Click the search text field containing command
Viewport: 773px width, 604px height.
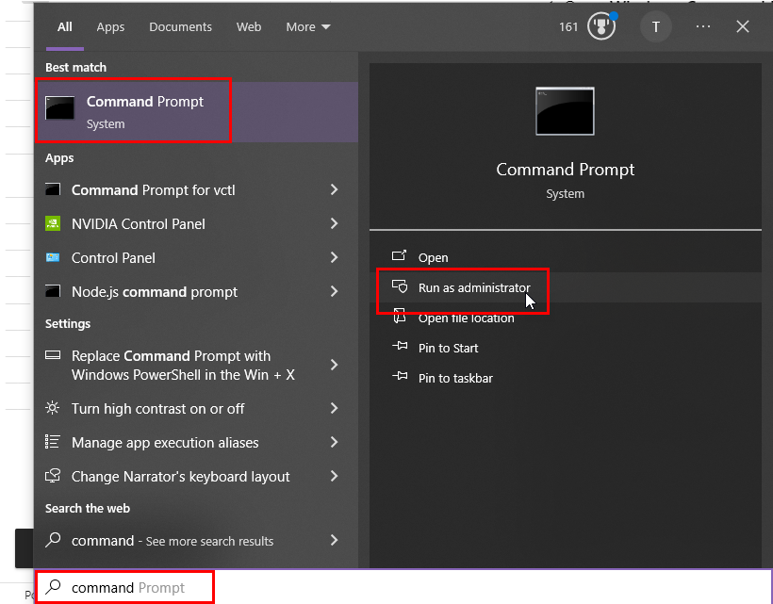point(403,587)
